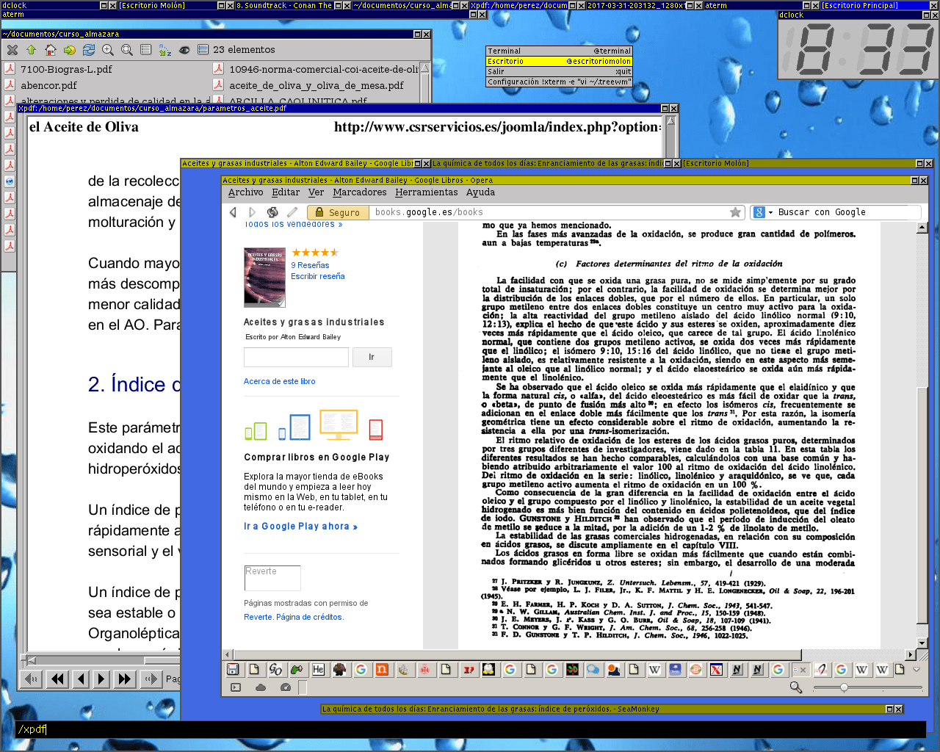
Task: Open the Página de créditos link
Action: [x=310, y=617]
